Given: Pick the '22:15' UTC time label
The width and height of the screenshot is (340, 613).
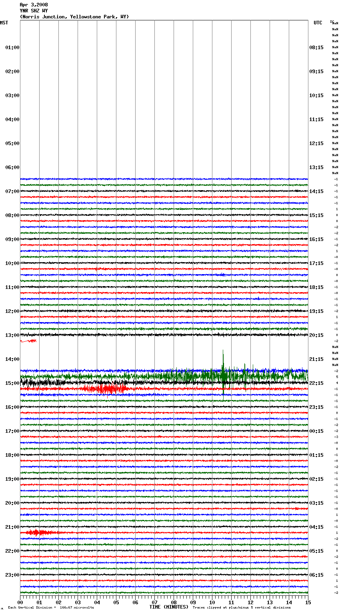Looking at the screenshot, I should tap(316, 383).
